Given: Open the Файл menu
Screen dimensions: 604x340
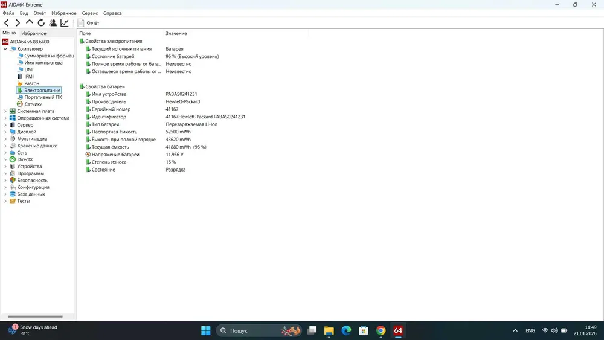Looking at the screenshot, I should (x=8, y=13).
